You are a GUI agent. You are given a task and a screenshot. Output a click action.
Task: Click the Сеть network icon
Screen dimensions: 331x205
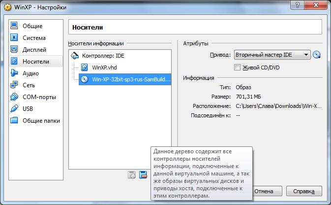[14, 85]
